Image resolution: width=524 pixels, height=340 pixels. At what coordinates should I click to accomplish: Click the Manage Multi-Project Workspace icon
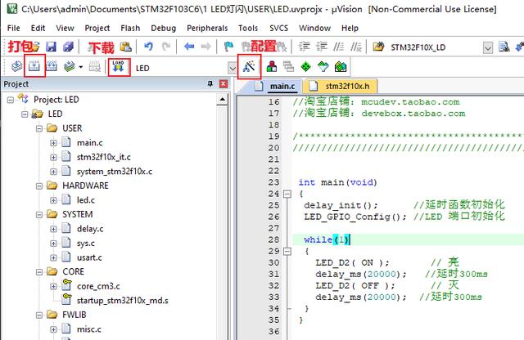pos(288,67)
